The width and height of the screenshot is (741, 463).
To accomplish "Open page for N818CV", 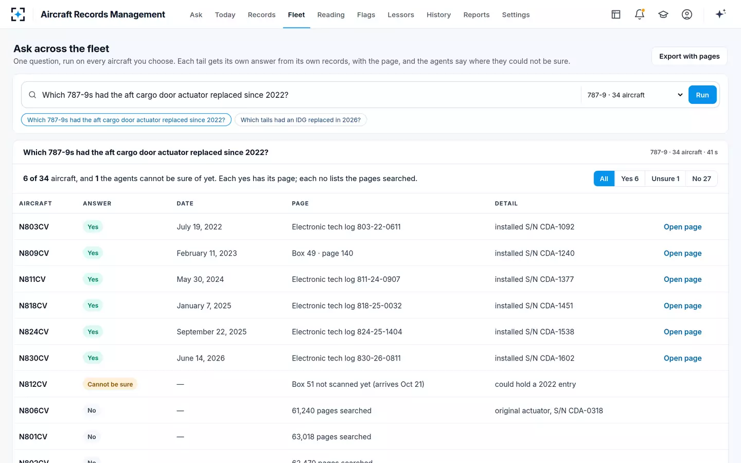I will 682,306.
